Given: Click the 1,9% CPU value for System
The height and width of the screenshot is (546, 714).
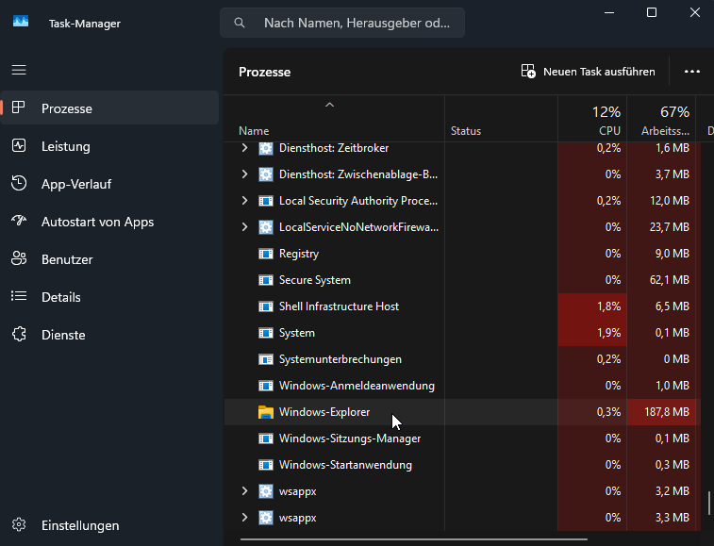Looking at the screenshot, I should tap(608, 333).
